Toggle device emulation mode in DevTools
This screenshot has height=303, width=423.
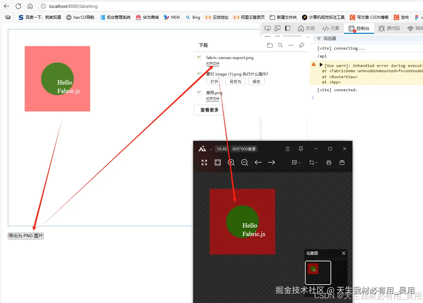coord(277,28)
